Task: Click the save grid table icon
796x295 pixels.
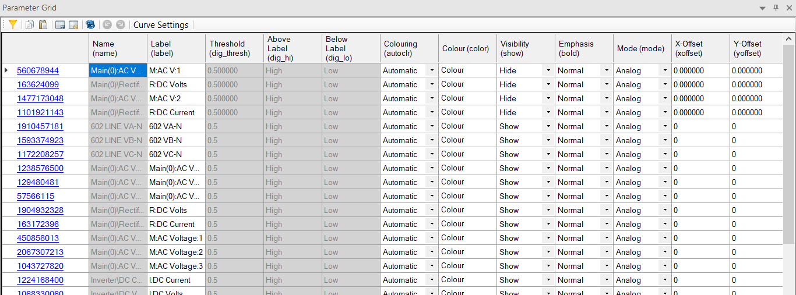Action: click(59, 24)
